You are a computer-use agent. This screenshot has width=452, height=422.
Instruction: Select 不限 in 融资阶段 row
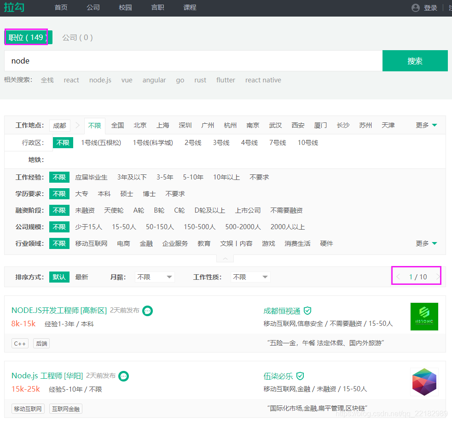coord(59,210)
